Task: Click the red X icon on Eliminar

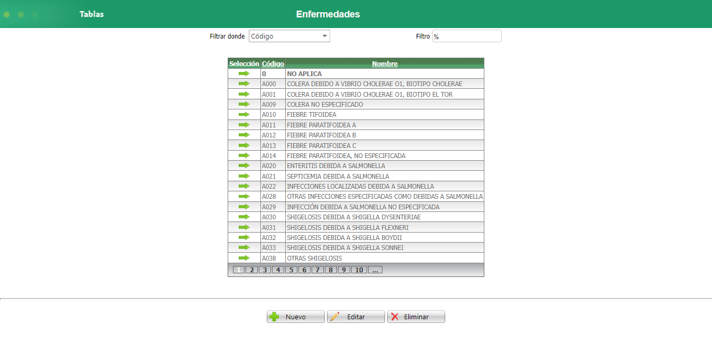Action: (x=396, y=316)
